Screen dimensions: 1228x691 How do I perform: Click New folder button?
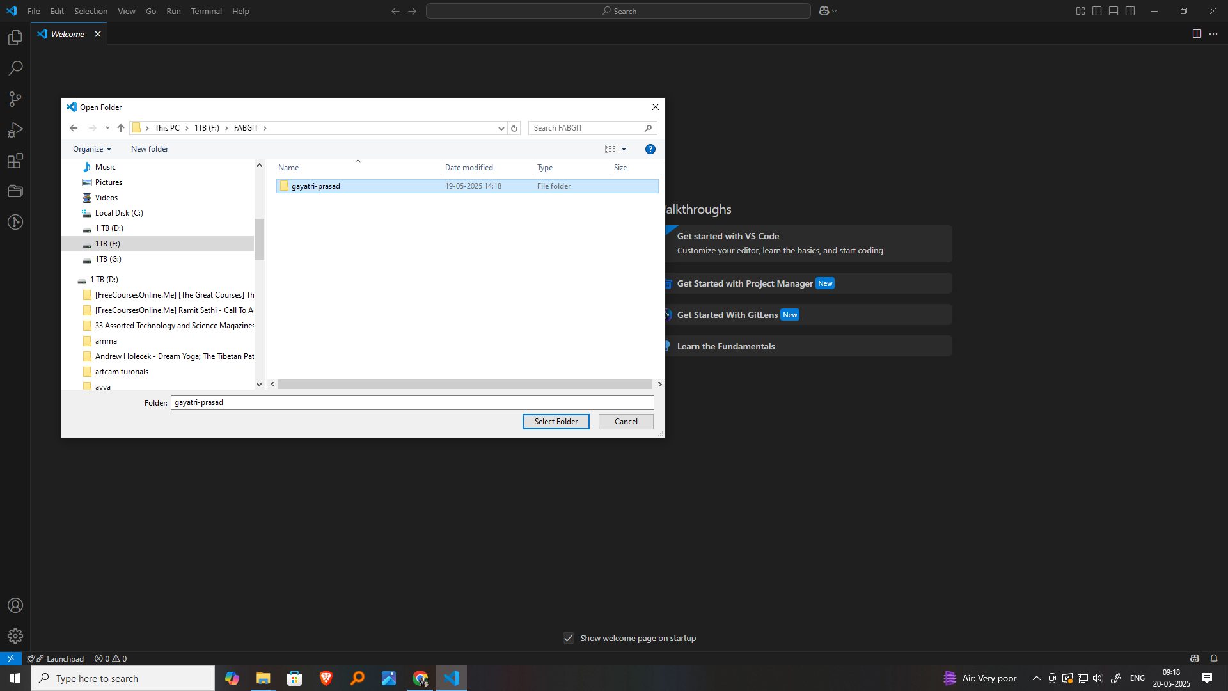150,149
